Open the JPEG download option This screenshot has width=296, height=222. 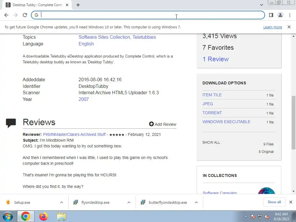tap(208, 104)
